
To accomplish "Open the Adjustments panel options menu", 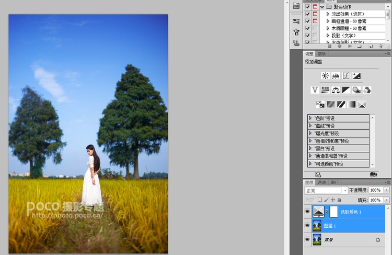I will click(387, 53).
